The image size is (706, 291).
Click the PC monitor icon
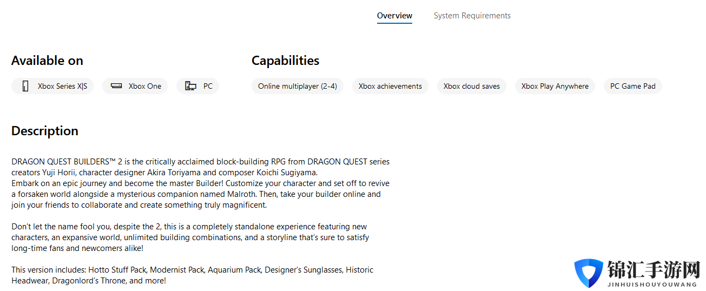[x=190, y=86]
